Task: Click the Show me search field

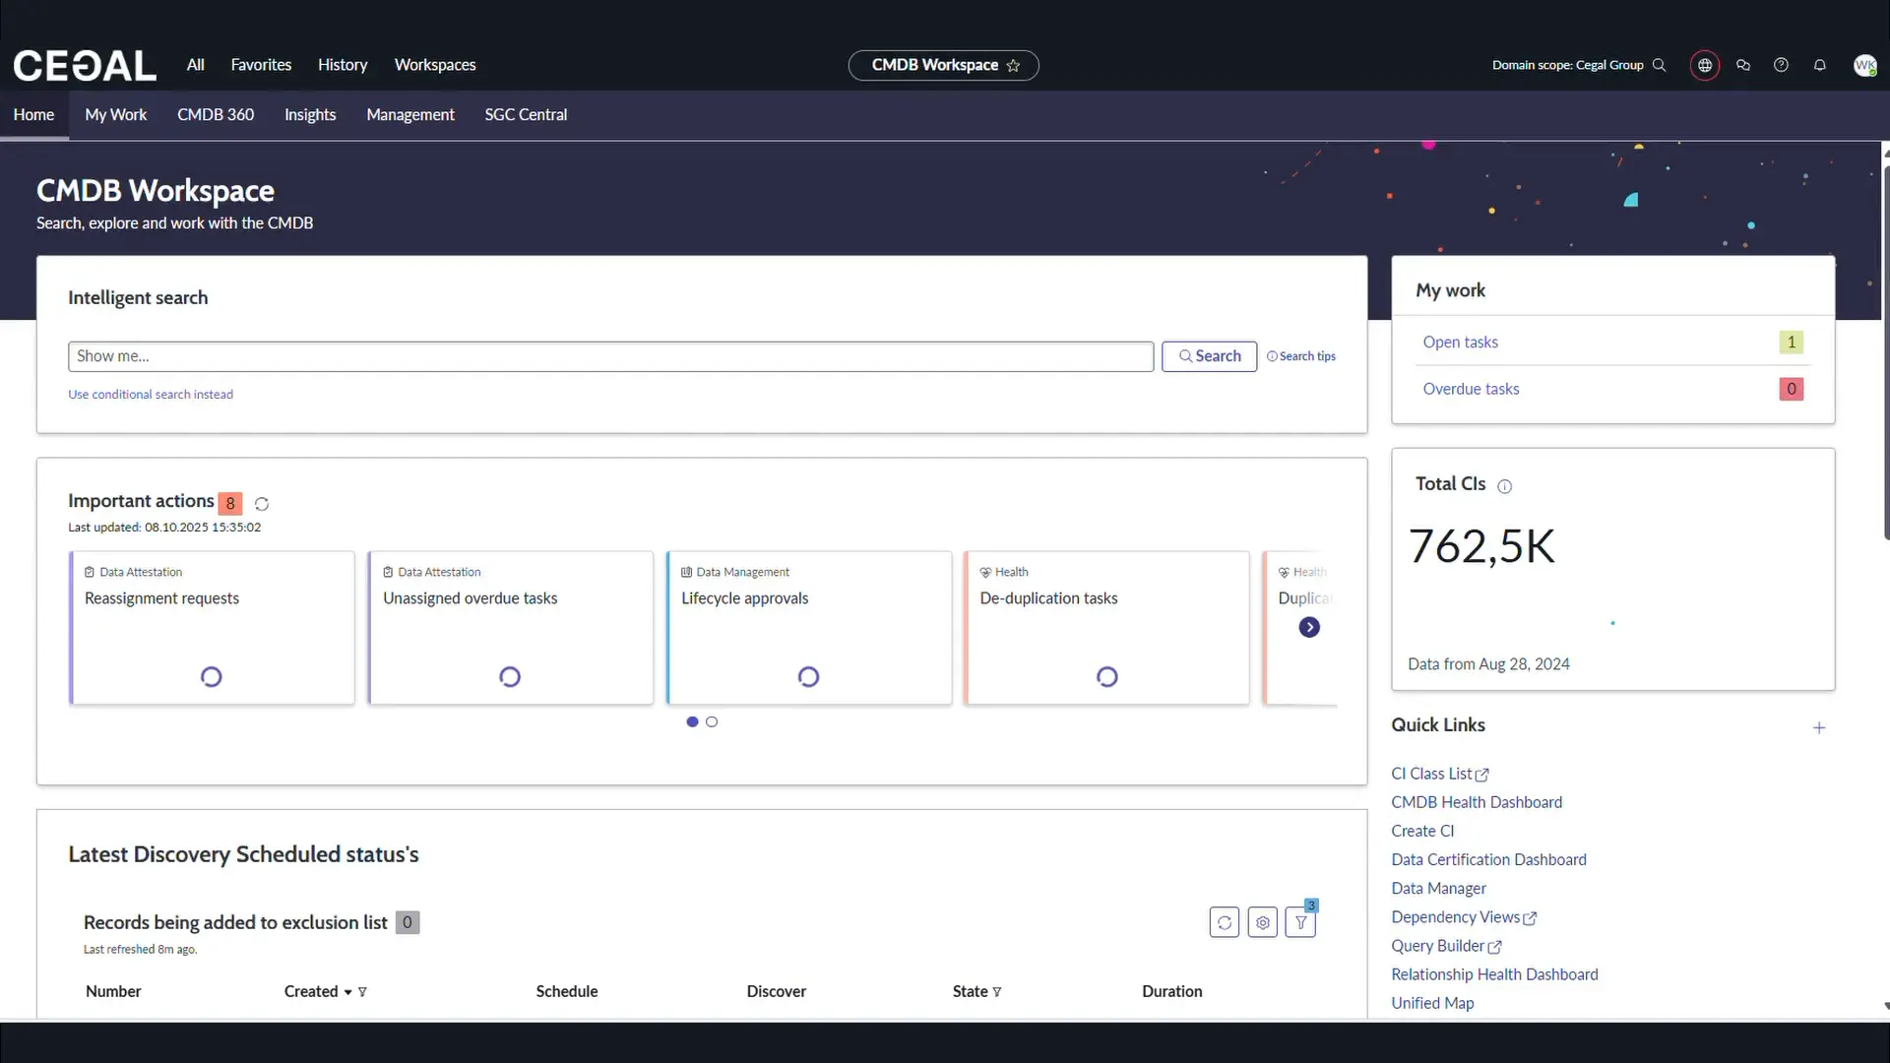Action: [610, 356]
